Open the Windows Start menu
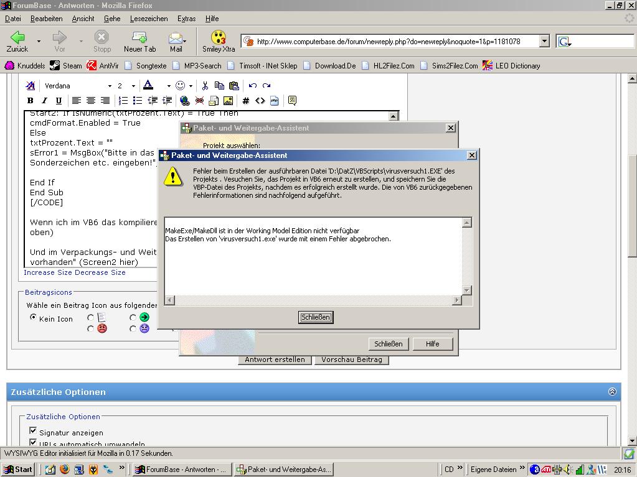Viewport: 637px width, 477px height. click(18, 470)
